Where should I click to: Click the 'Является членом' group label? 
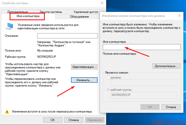click(x=117, y=73)
